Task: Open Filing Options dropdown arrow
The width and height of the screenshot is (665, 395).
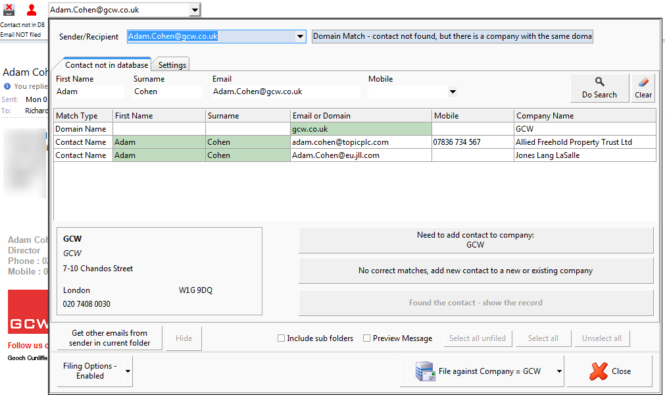Action: pyautogui.click(x=128, y=371)
